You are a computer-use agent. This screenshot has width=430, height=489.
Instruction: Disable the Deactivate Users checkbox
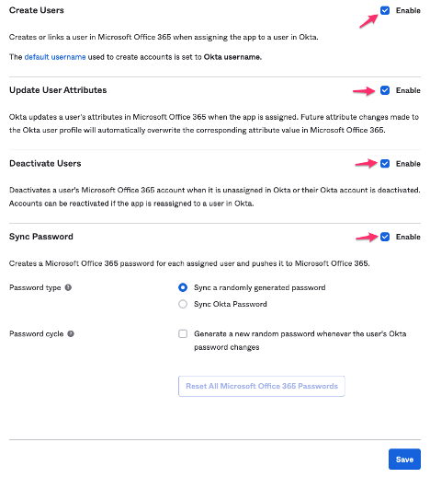pyautogui.click(x=385, y=164)
